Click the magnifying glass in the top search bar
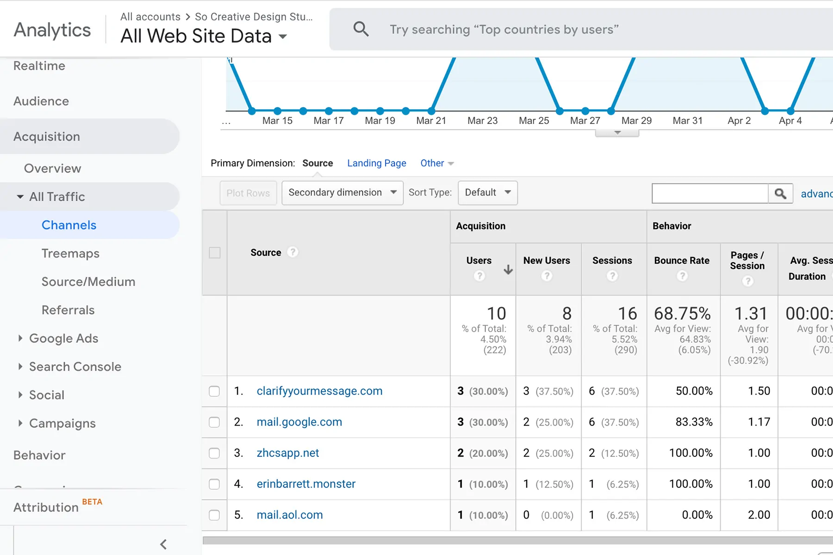 (361, 29)
